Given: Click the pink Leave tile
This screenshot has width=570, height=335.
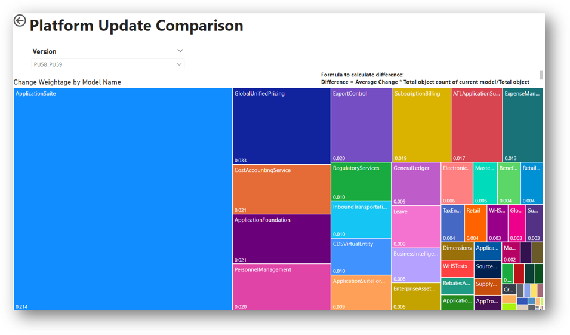Looking at the screenshot, I should [416, 226].
